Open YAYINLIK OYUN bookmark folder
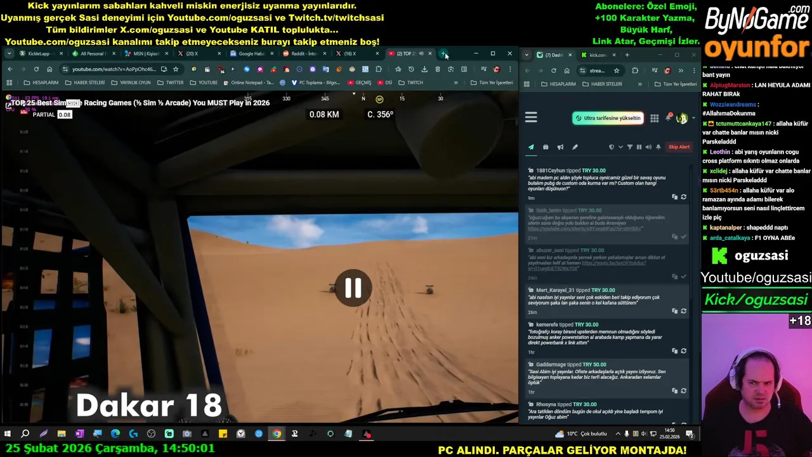 pyautogui.click(x=131, y=83)
